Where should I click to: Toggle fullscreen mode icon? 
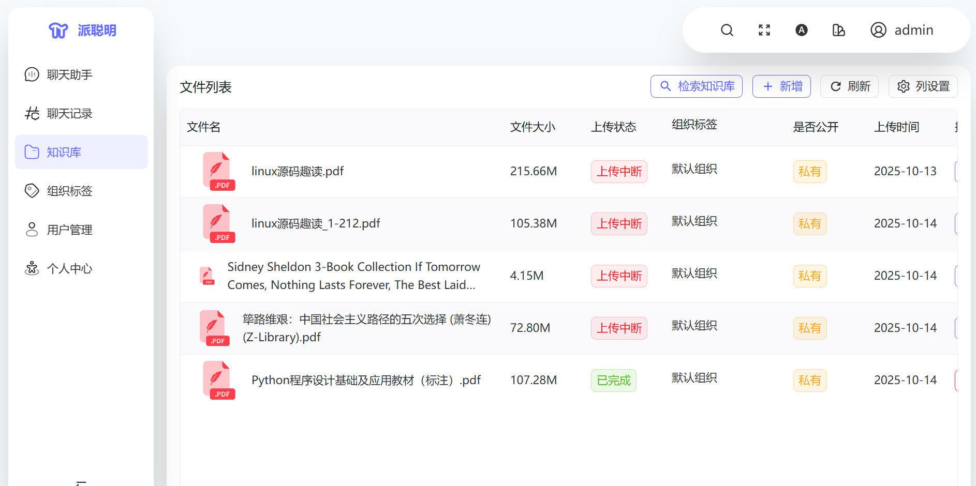point(764,30)
